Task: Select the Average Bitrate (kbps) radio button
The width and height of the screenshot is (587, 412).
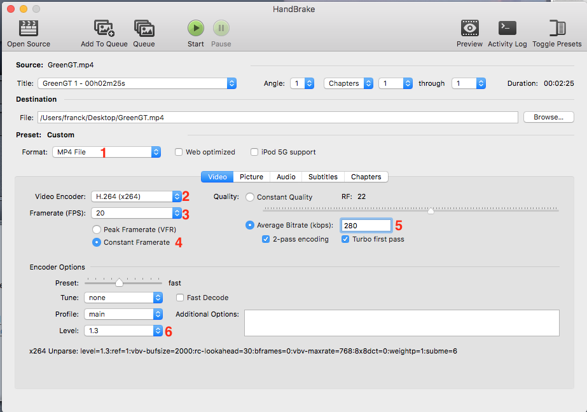Action: (x=250, y=225)
